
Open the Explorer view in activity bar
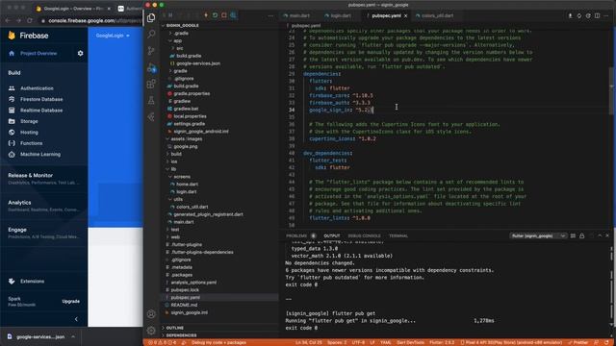(x=151, y=18)
